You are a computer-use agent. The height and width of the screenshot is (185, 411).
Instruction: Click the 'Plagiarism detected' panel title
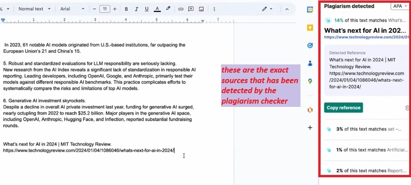(x=349, y=6)
